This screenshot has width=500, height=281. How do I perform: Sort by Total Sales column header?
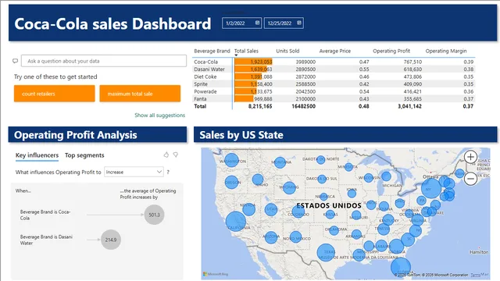(246, 51)
